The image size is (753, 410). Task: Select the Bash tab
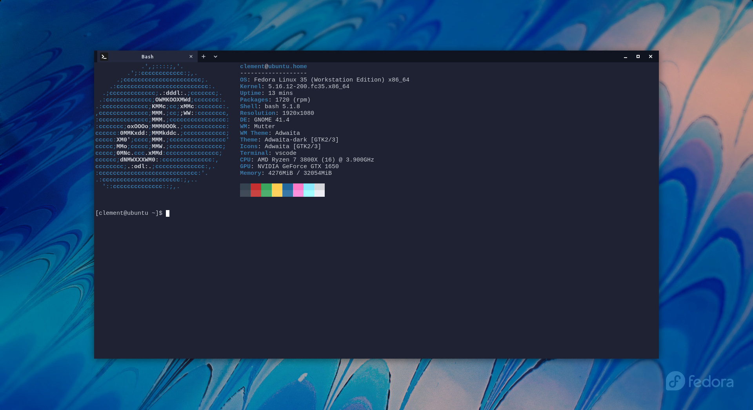tap(147, 56)
